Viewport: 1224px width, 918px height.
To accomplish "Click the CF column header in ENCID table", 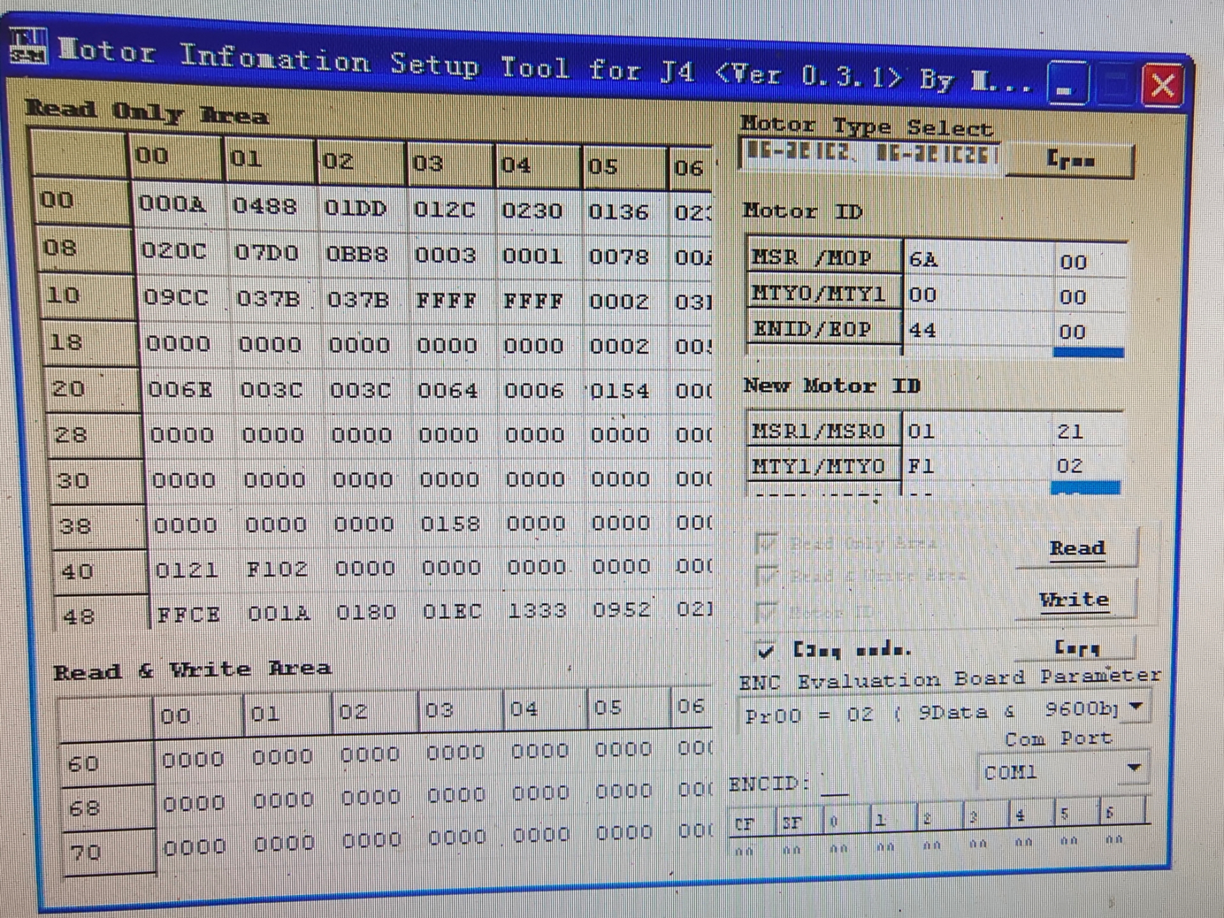I will [x=752, y=822].
